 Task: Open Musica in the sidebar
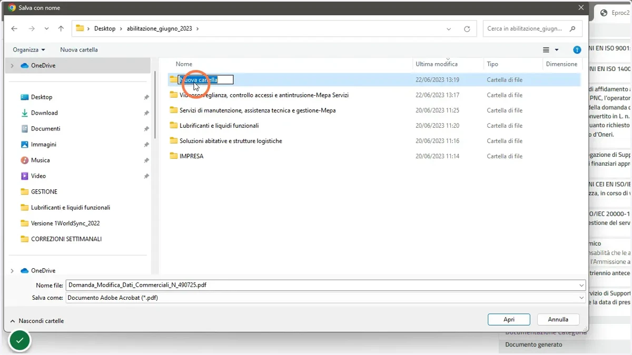click(x=40, y=160)
